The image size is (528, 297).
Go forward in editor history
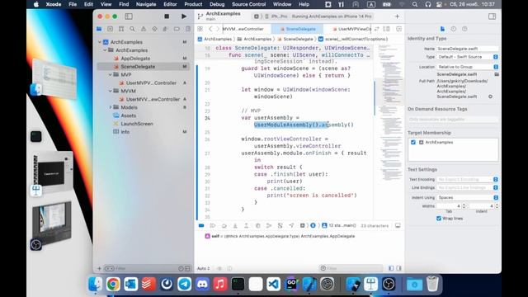(218, 29)
